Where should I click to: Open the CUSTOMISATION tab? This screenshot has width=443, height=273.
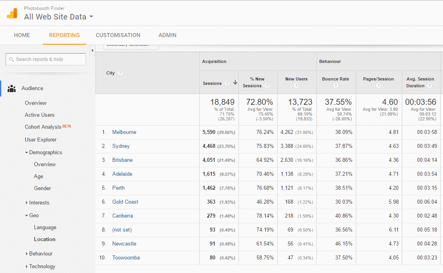[x=118, y=35]
